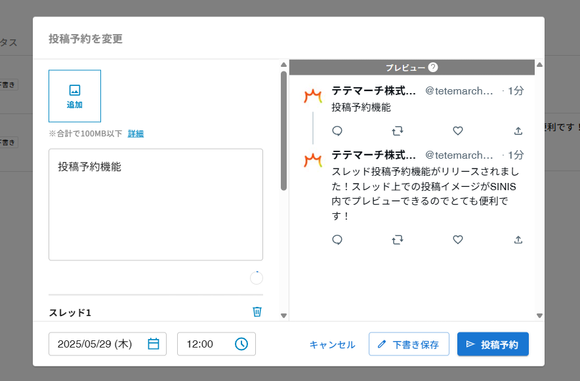The image size is (580, 381).
Task: Delete スレッド1 using the trash icon
Action: click(257, 313)
